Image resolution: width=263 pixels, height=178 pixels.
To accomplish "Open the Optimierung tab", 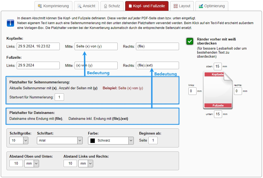I will 212,6.
